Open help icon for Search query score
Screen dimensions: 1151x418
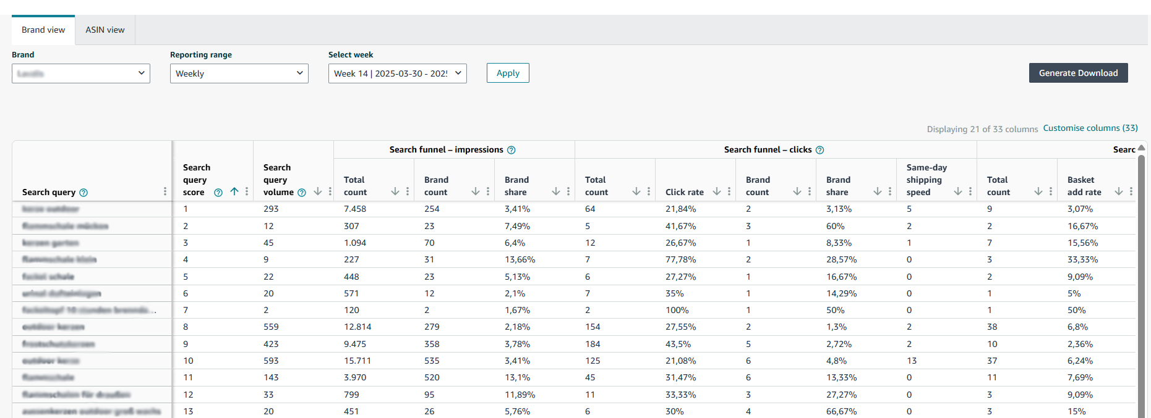[x=218, y=193]
